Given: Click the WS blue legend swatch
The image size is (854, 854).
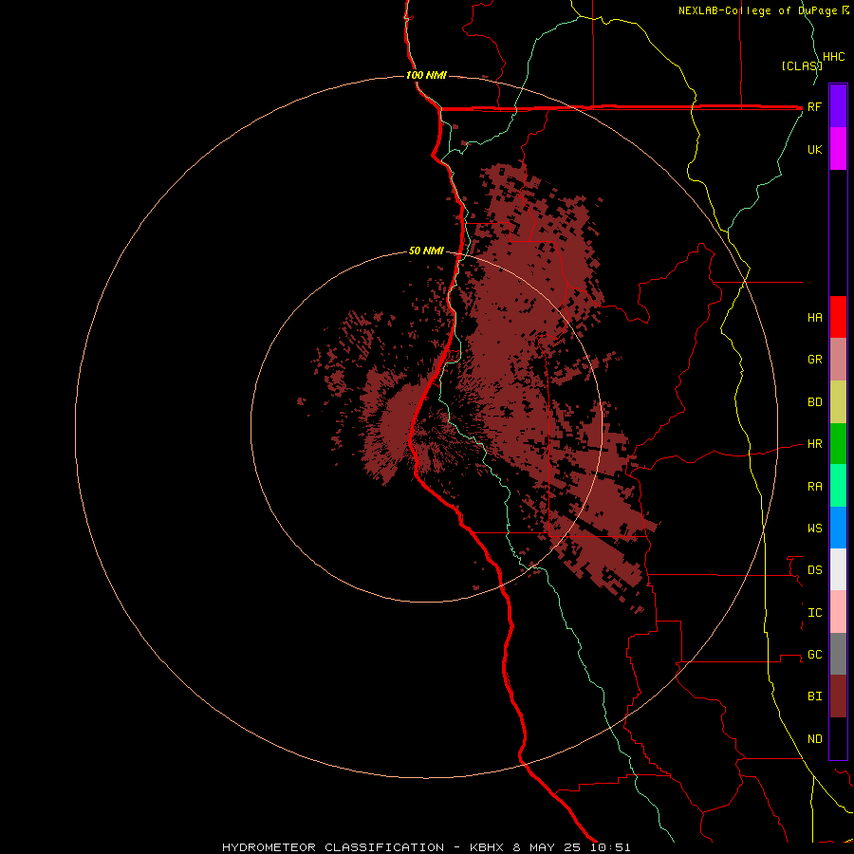Looking at the screenshot, I should click(x=838, y=528).
